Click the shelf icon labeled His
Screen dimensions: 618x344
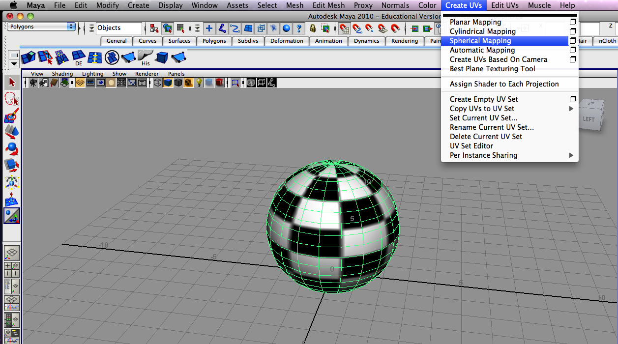coord(146,57)
